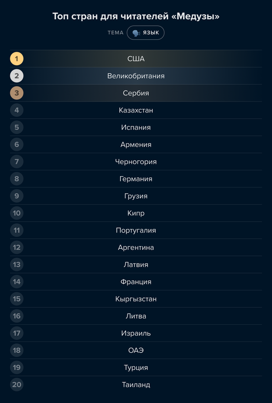272x403 pixels.
Task: Click the Черногория row
Action: tap(136, 162)
